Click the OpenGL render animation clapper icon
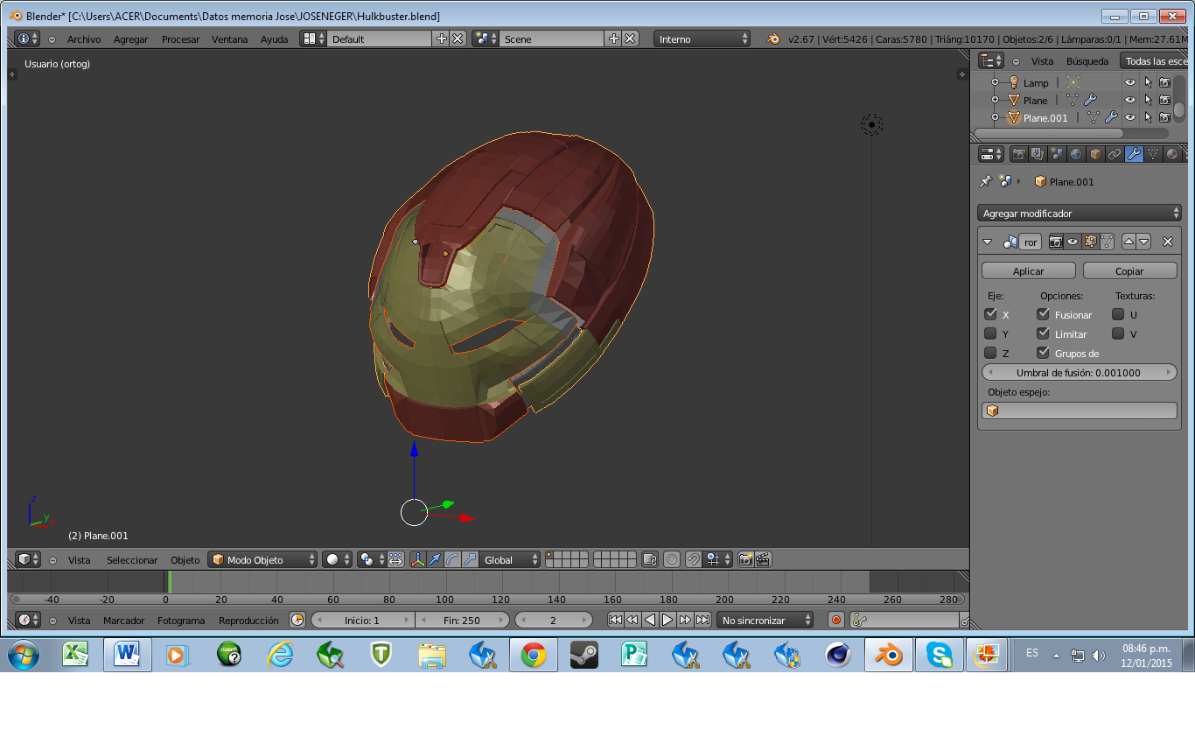The height and width of the screenshot is (730, 1195). (763, 559)
